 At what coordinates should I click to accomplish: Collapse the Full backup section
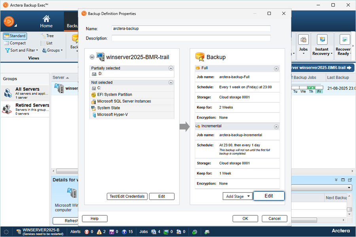coord(276,69)
